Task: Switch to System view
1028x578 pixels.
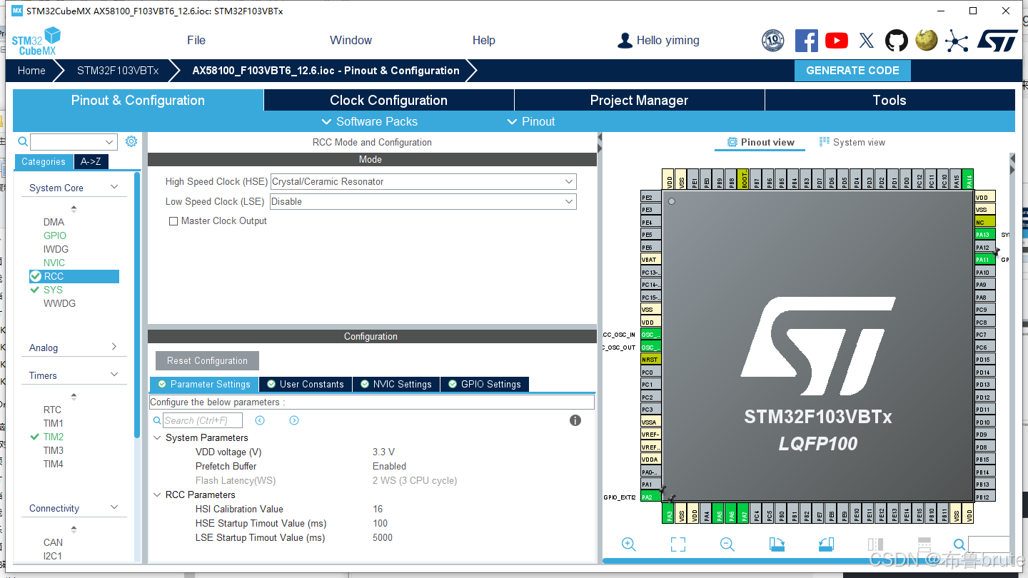Action: pyautogui.click(x=852, y=142)
